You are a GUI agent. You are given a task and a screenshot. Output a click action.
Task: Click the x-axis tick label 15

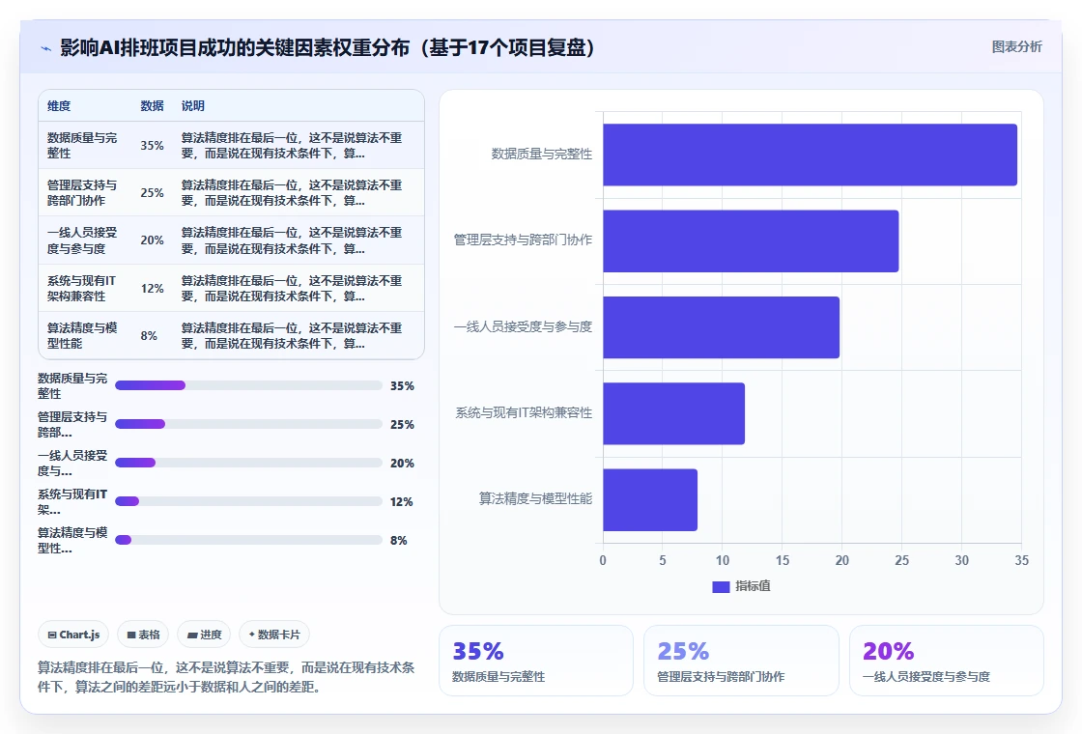pyautogui.click(x=782, y=560)
